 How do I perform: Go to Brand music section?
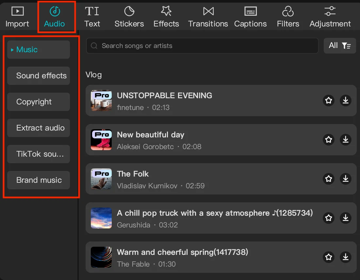coord(39,180)
